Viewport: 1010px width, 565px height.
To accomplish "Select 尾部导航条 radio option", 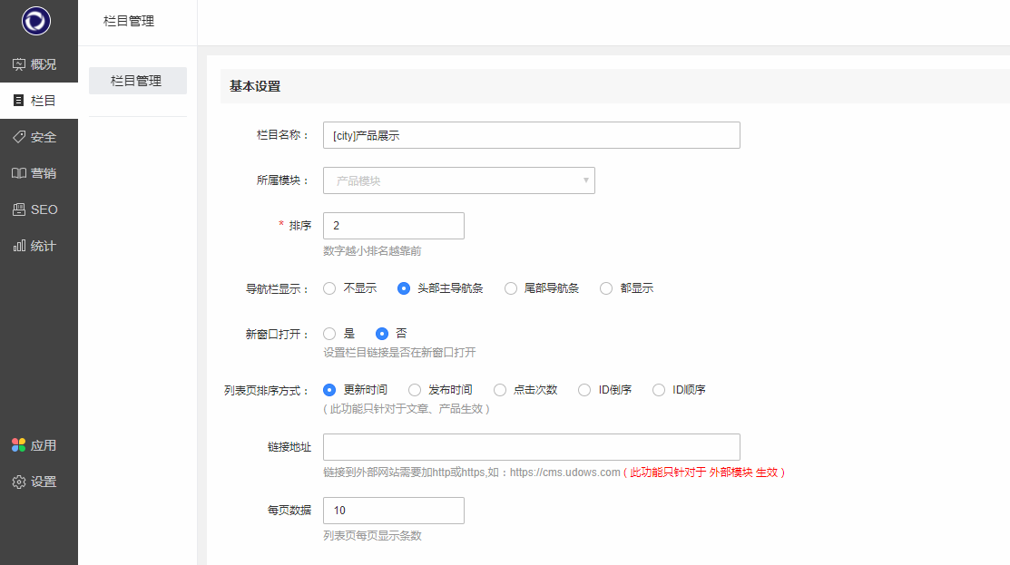I will point(511,288).
